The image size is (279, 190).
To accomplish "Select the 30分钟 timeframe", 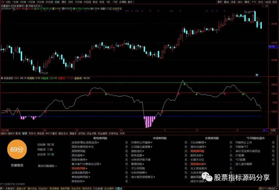I will coord(40,2).
